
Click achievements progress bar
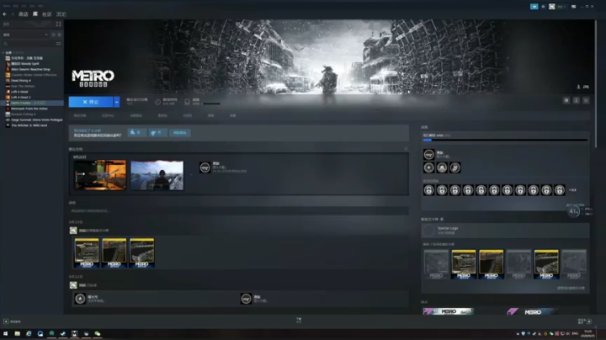(505, 140)
